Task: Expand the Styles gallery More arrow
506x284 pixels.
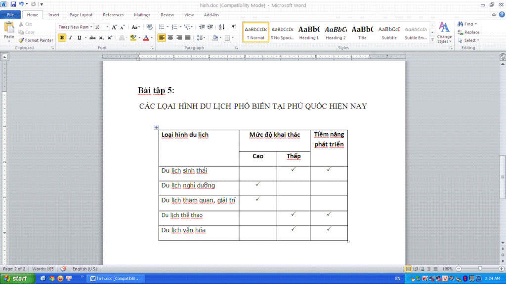Action: (x=432, y=39)
